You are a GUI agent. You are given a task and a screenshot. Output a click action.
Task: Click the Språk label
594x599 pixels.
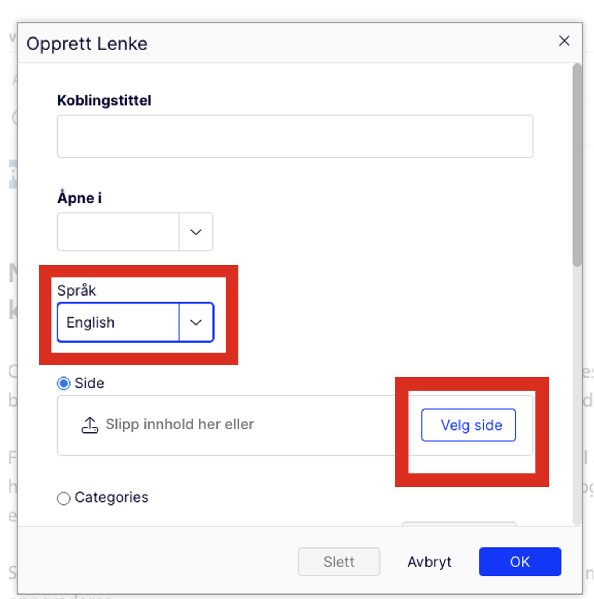point(76,290)
